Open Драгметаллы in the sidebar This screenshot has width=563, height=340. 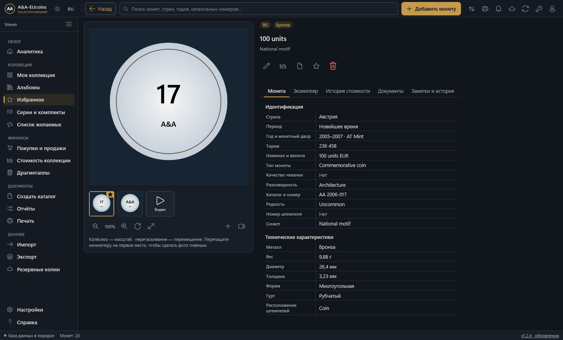click(39, 173)
